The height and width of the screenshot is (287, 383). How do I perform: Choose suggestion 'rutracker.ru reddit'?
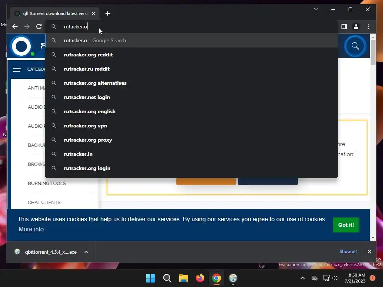tap(191, 69)
